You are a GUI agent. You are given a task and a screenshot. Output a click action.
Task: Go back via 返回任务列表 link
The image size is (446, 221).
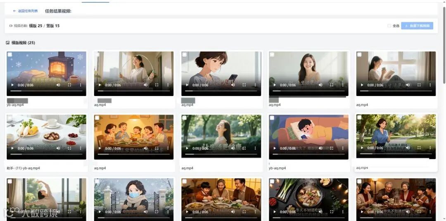(25, 11)
